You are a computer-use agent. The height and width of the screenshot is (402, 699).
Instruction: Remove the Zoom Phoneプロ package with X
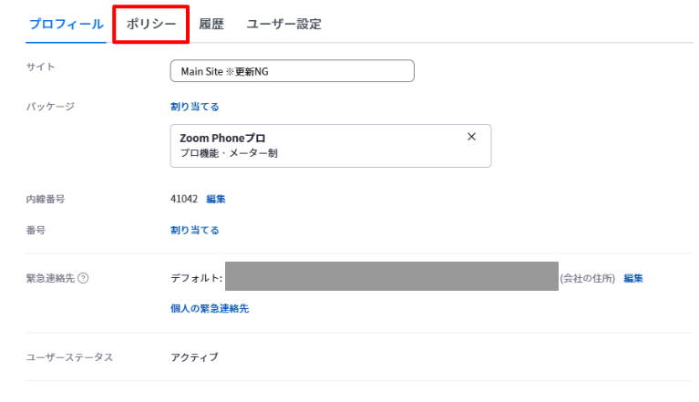click(471, 137)
